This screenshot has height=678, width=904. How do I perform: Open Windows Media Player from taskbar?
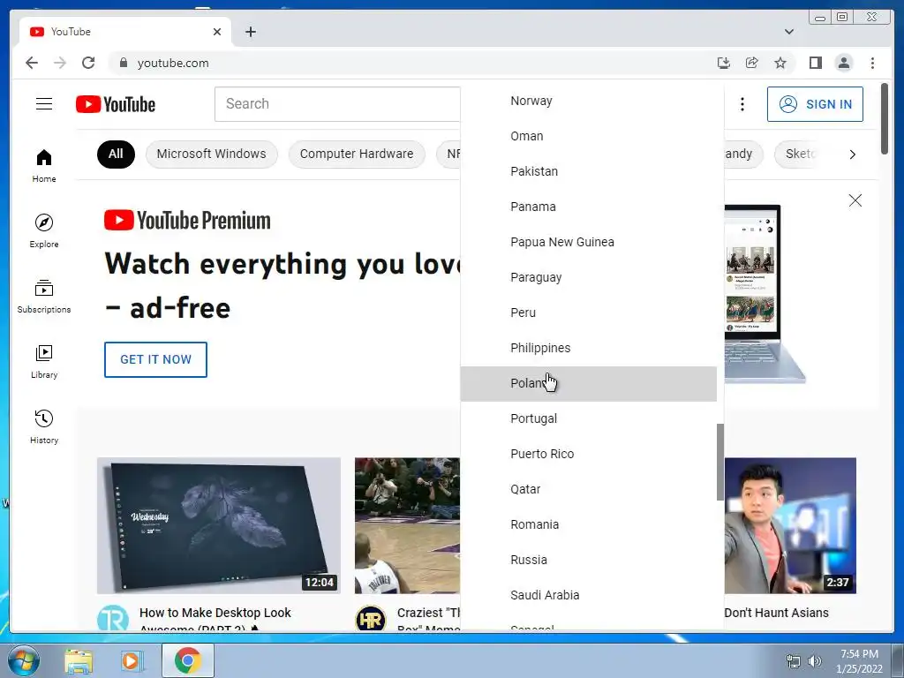click(x=132, y=660)
